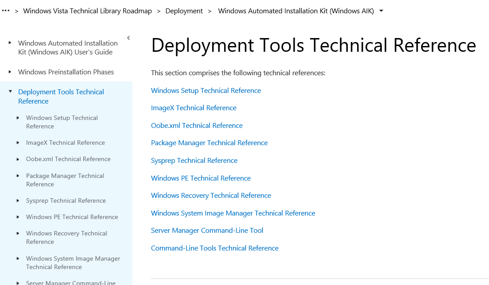Select Deployment Tools Technical Reference in sidebar
489x285 pixels.
coord(61,96)
